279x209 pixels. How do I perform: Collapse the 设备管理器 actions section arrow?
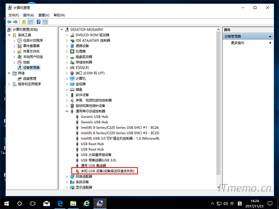click(x=270, y=37)
